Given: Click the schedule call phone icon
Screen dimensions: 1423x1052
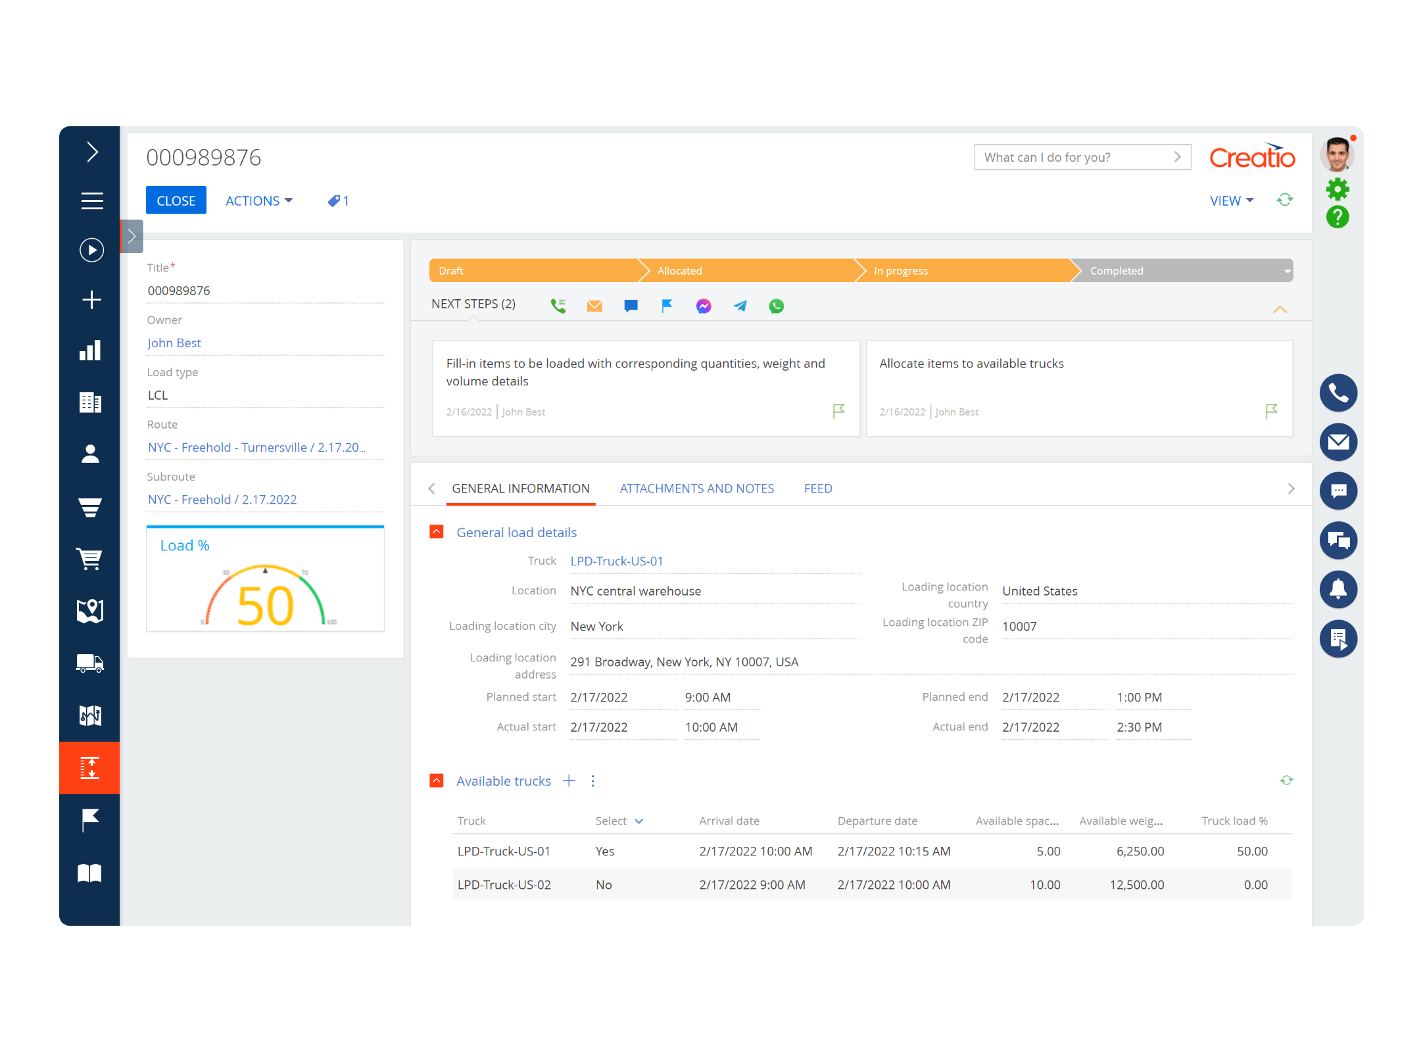Looking at the screenshot, I should [558, 306].
